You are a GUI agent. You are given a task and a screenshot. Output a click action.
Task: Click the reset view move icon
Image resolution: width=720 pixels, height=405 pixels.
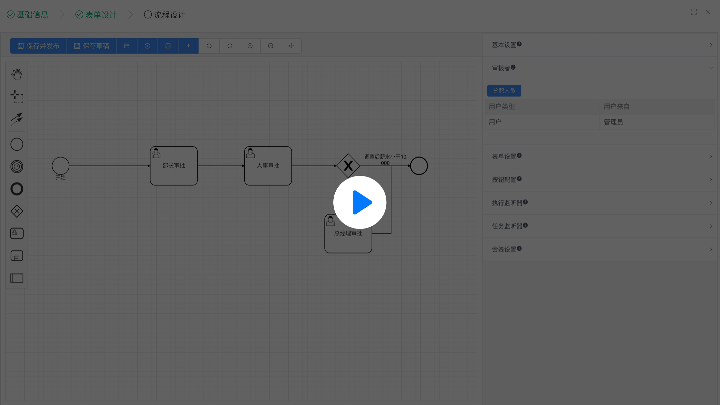point(291,46)
